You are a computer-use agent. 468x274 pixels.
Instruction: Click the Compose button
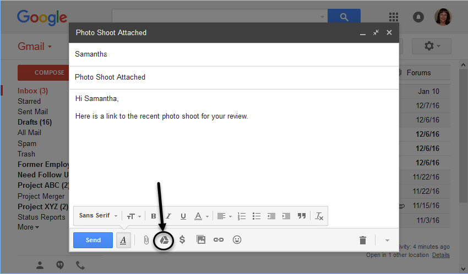tap(43, 72)
